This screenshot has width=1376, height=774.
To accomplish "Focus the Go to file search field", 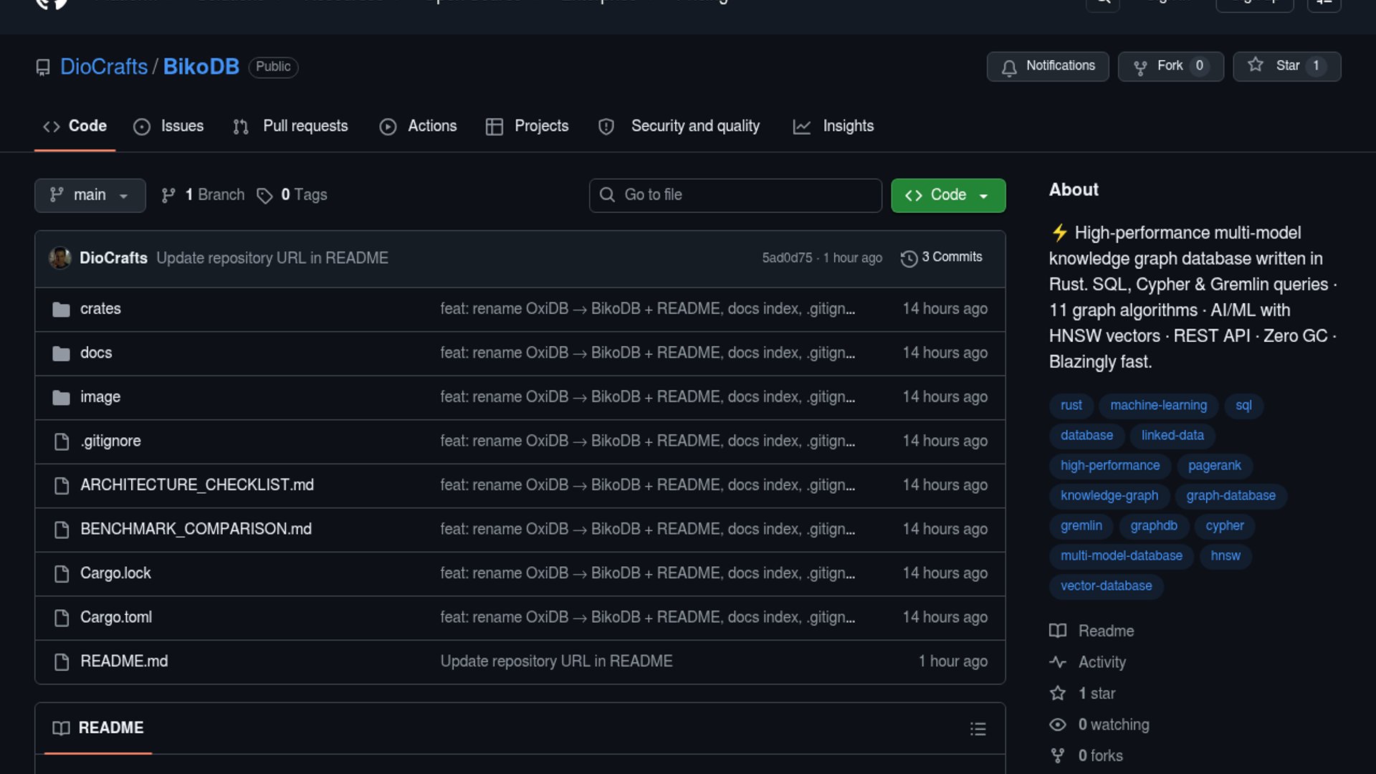I will click(x=735, y=195).
